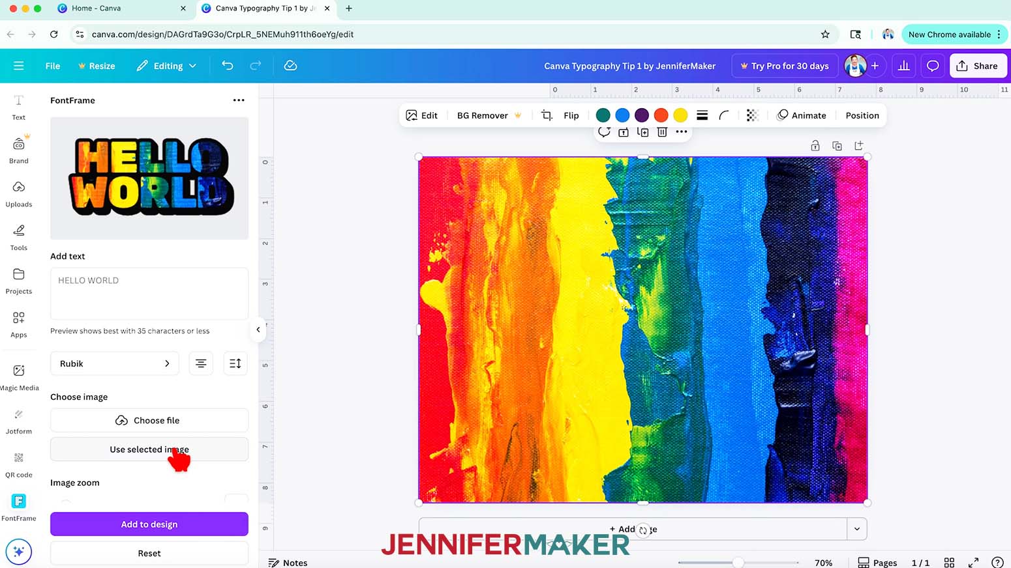The width and height of the screenshot is (1011, 568).
Task: Open the Notes panel
Action: point(288,563)
